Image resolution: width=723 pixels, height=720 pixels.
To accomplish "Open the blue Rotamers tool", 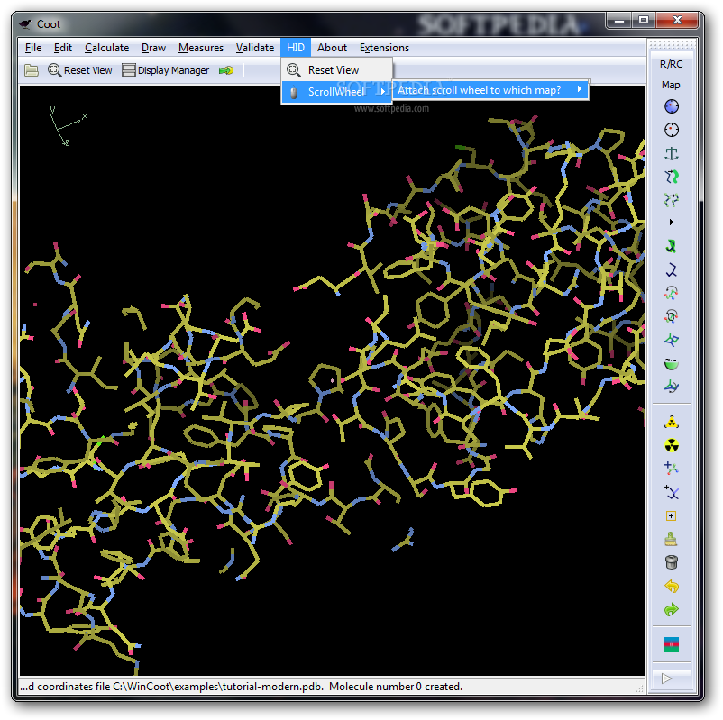I will 672,269.
